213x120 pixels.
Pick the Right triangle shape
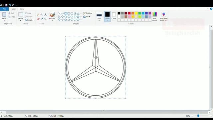pyautogui.click(x=59, y=17)
